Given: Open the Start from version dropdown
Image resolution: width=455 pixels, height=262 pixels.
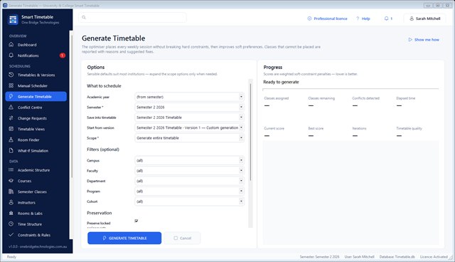Looking at the screenshot, I should (x=189, y=127).
